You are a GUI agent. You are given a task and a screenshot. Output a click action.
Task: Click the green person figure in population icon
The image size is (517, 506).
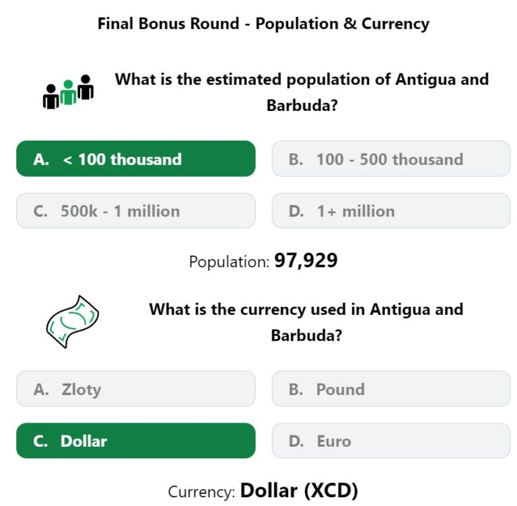click(x=68, y=92)
